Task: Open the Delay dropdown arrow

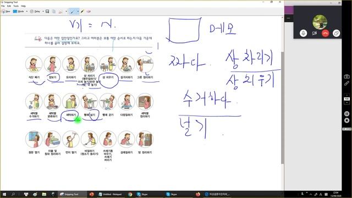Action: 43,11
